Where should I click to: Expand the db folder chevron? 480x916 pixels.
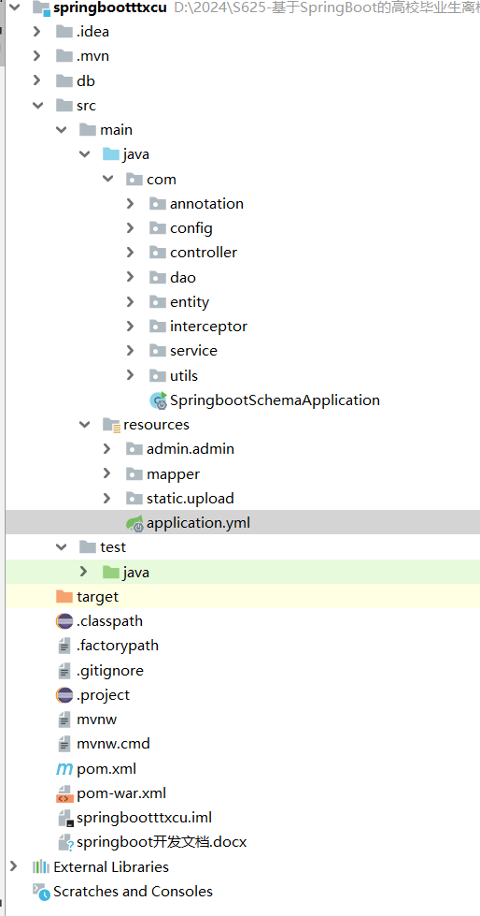(37, 80)
